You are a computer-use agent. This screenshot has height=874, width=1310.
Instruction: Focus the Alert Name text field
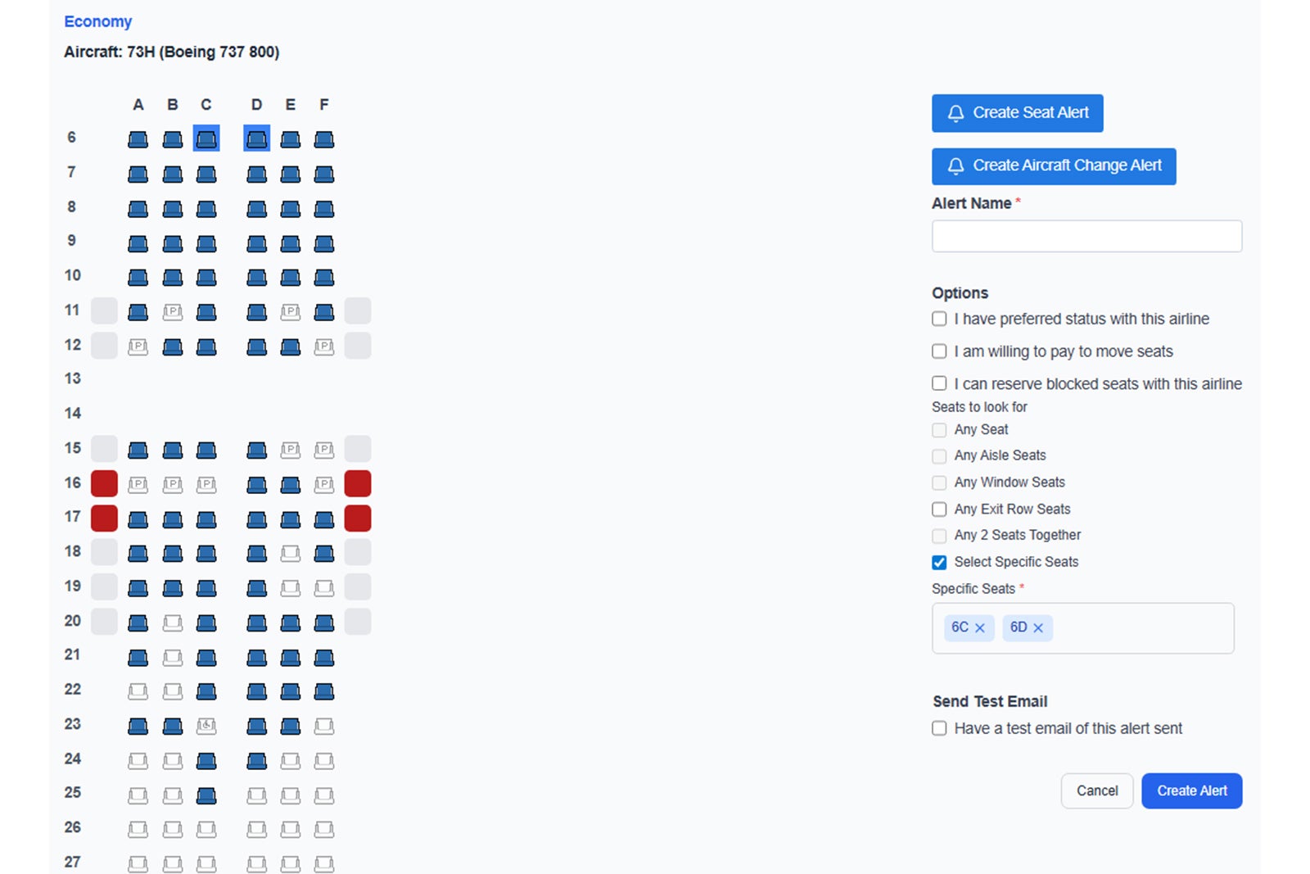tap(1086, 236)
